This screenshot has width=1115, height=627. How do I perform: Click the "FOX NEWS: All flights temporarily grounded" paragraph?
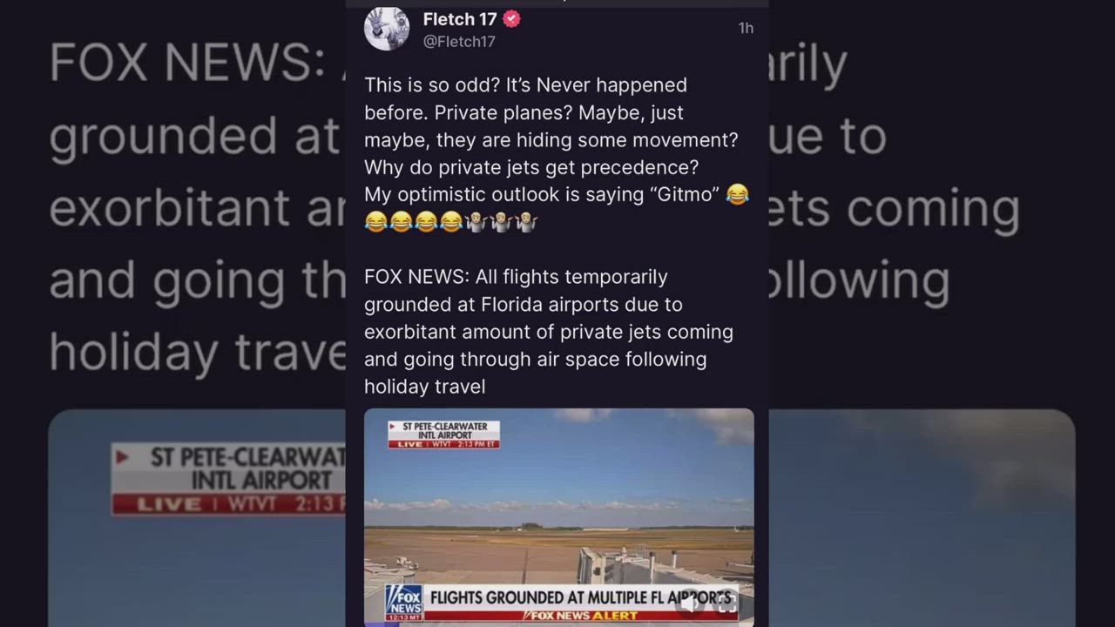[x=549, y=332]
